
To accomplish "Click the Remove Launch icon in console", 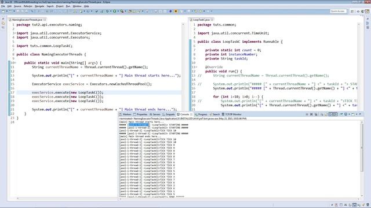I will pos(311,114).
